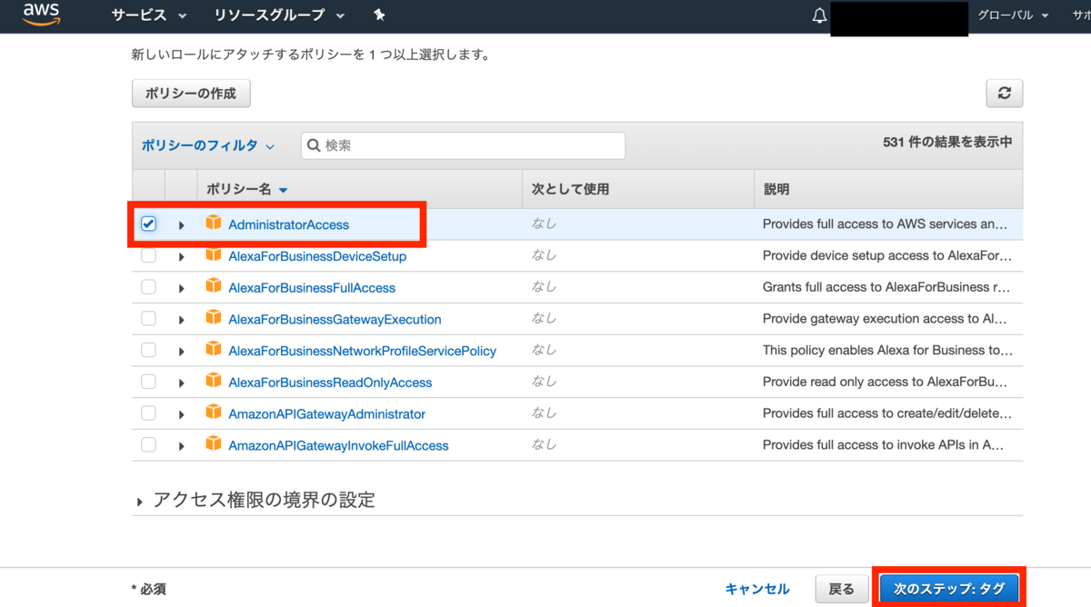Click the ポリシーの作成 button
Screen dimensions: 1091x607
tap(191, 93)
